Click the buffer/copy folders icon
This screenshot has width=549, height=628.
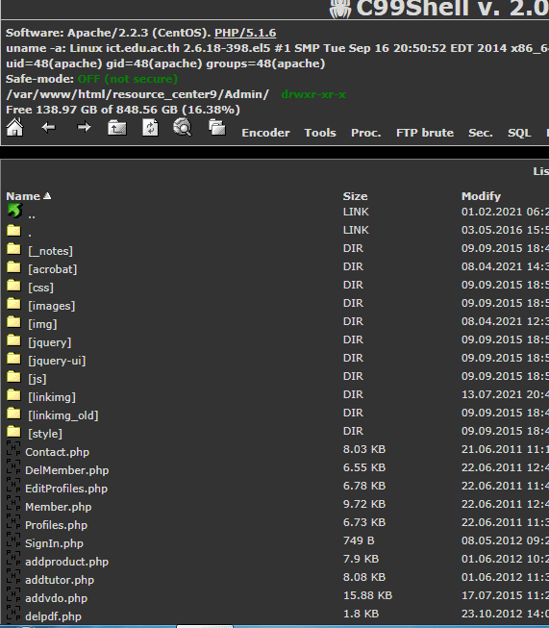[217, 127]
